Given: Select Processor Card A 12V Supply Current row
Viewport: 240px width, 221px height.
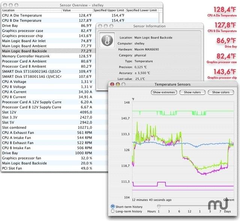Looking at the screenshot, I should 54,102.
